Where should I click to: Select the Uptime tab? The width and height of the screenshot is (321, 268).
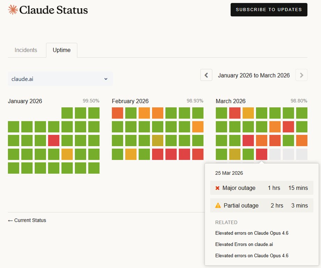click(x=61, y=50)
